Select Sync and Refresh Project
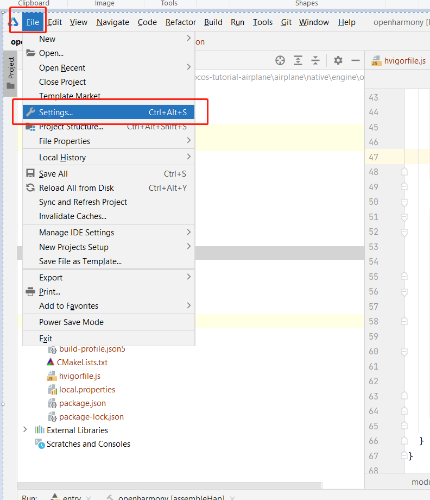The image size is (430, 500). click(109, 202)
